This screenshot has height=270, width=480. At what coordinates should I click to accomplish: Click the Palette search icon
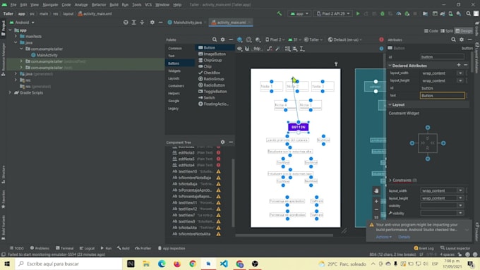[x=215, y=39]
